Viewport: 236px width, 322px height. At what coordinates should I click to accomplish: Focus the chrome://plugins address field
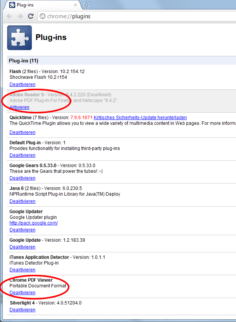[x=136, y=16]
